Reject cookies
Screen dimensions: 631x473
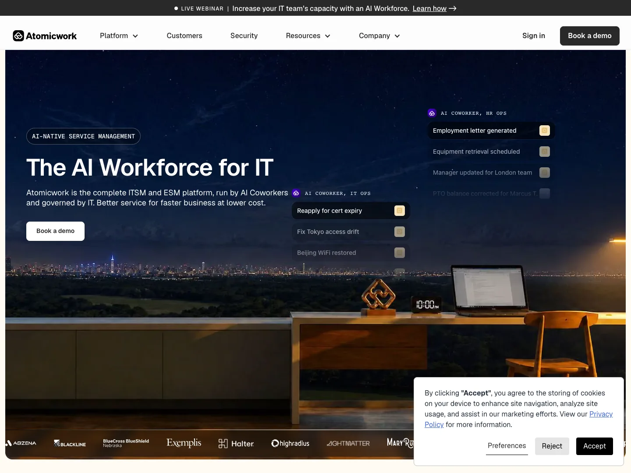coord(552,446)
